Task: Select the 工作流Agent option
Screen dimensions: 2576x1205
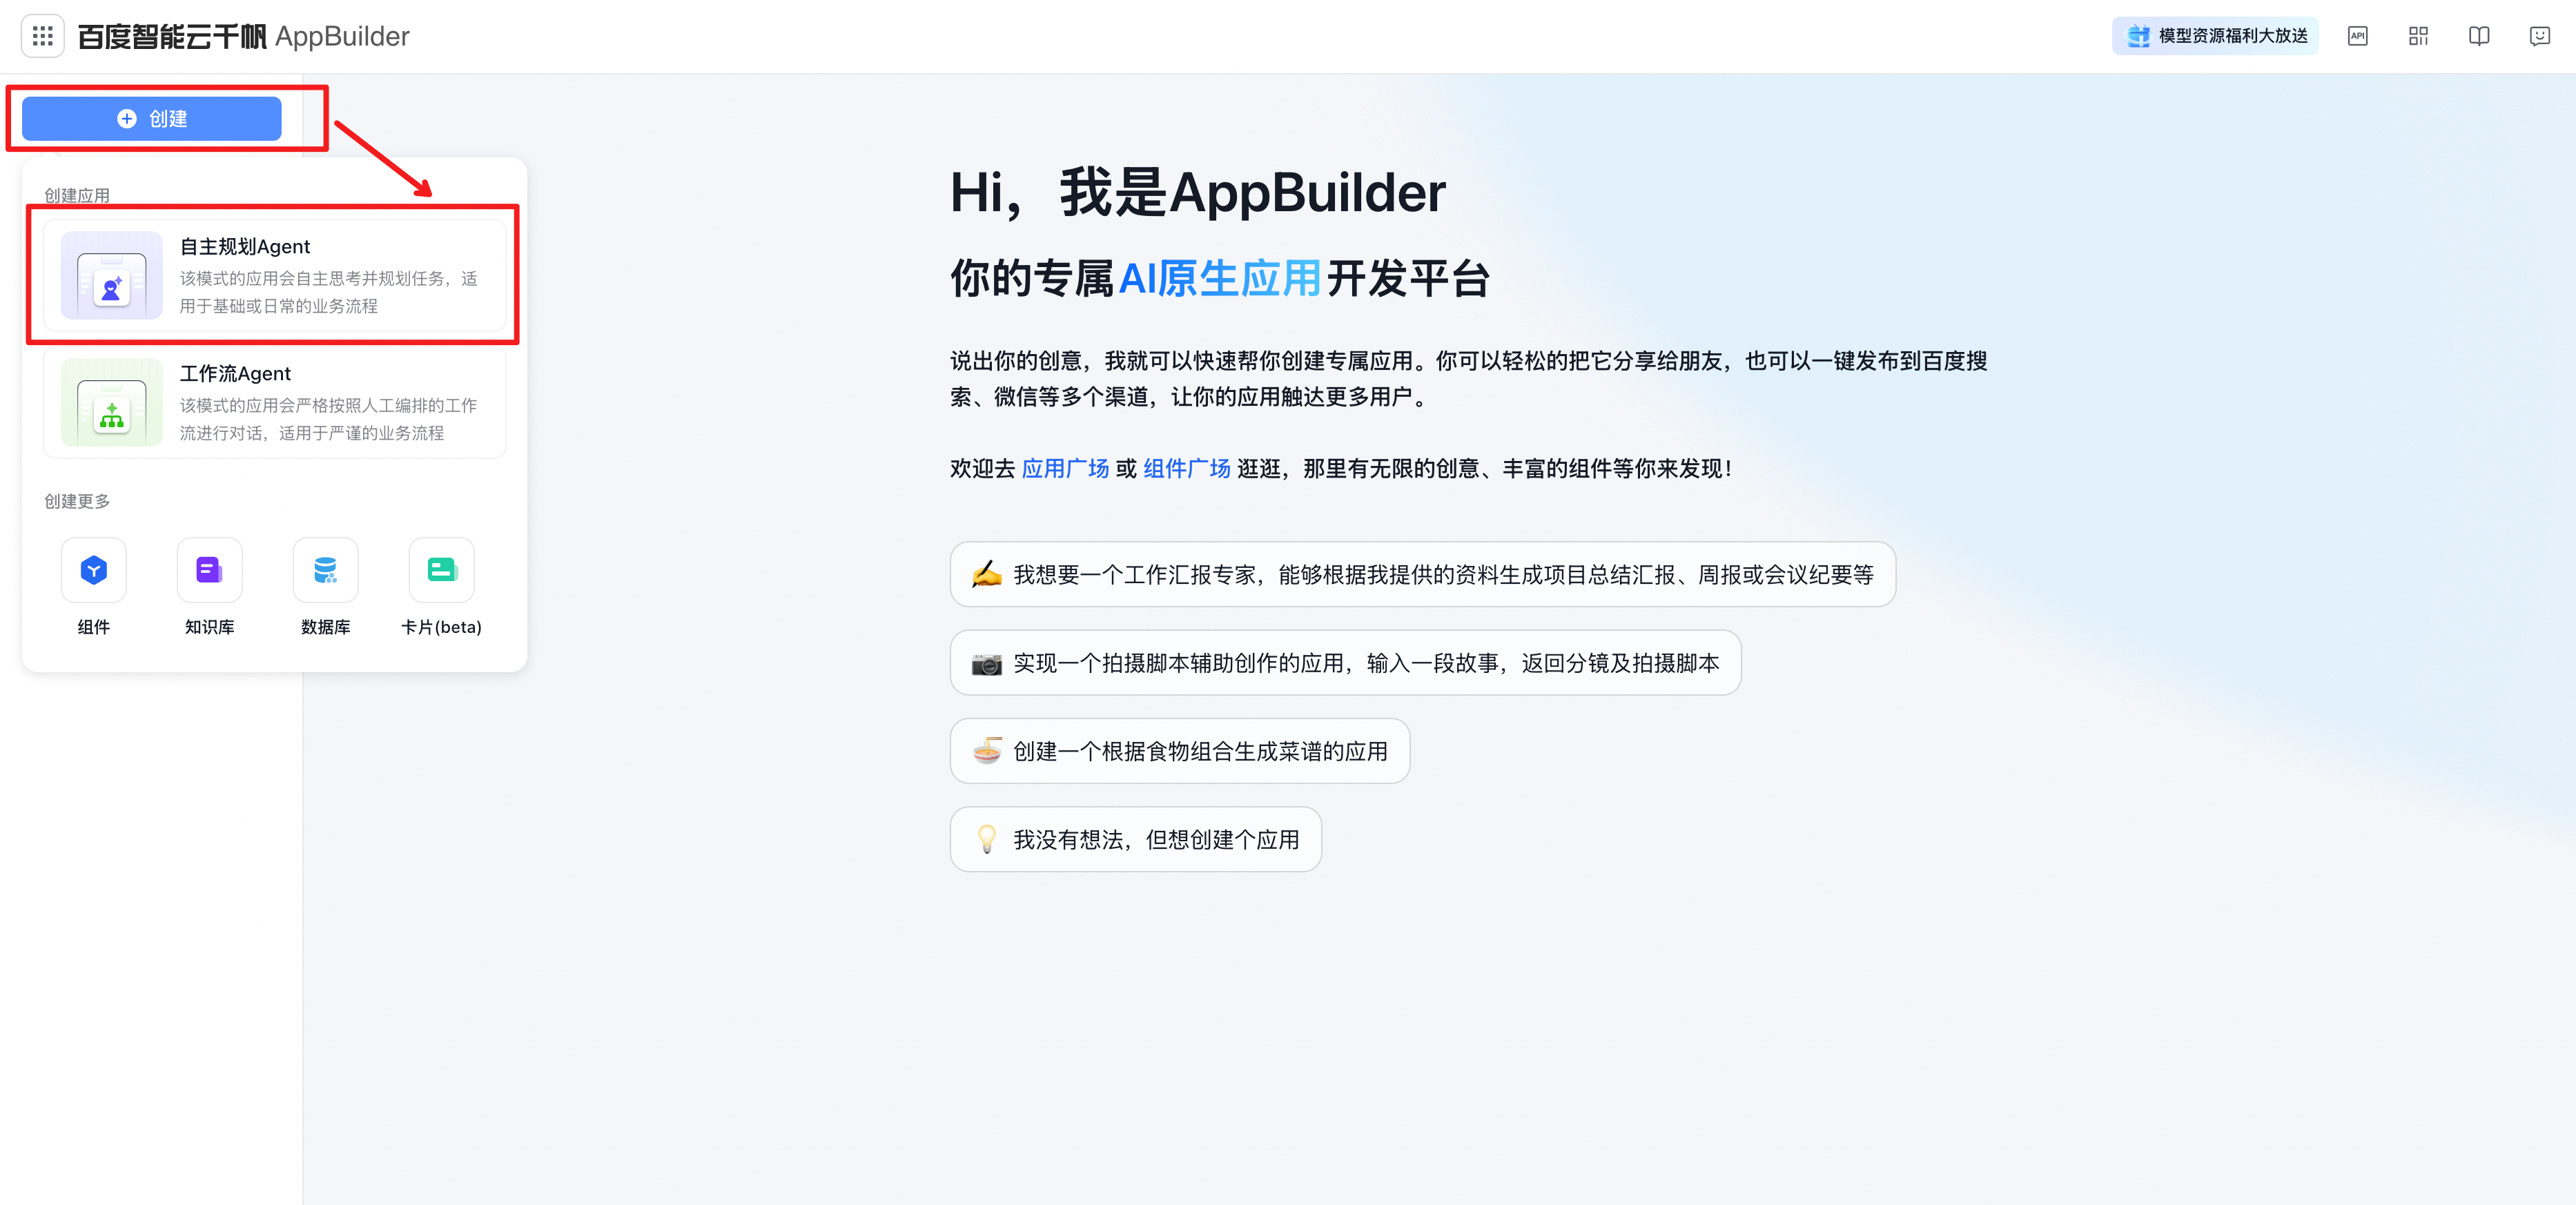Action: click(x=274, y=402)
